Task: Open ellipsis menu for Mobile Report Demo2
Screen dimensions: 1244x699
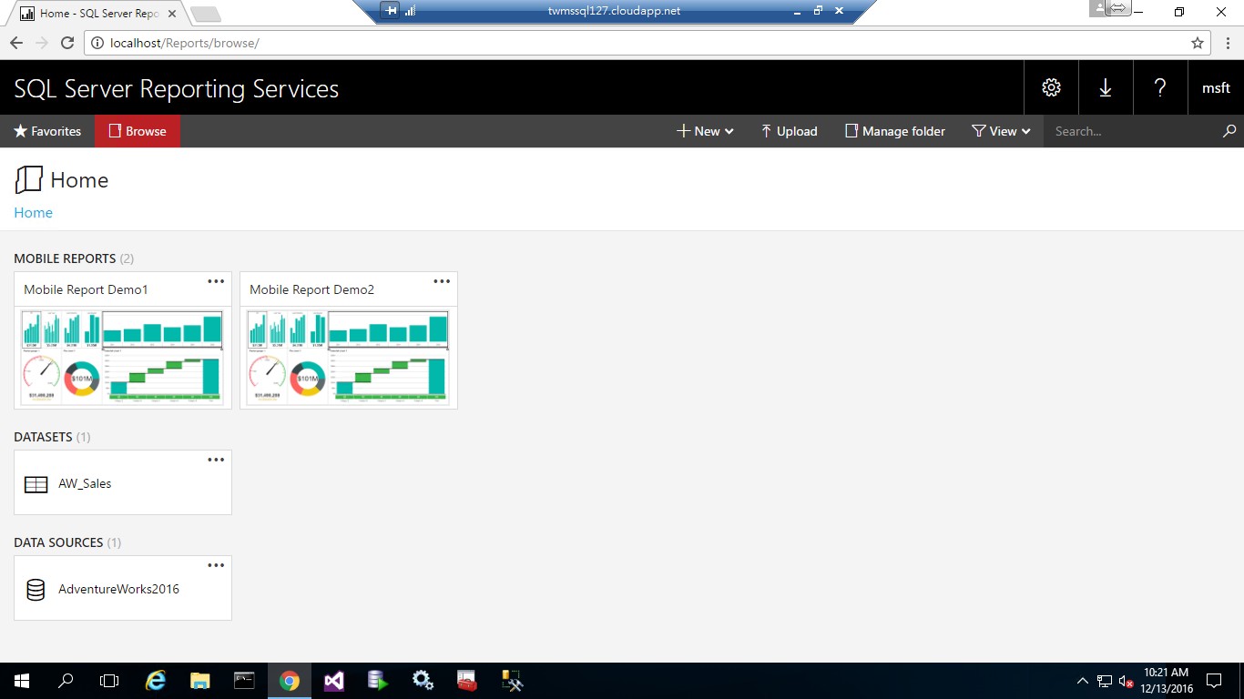Action: click(442, 281)
